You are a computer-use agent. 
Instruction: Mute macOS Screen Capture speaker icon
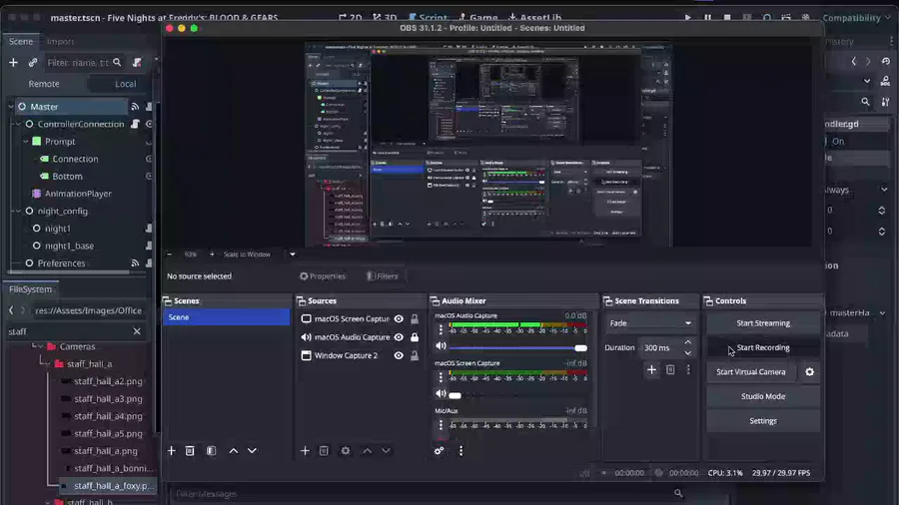[441, 393]
